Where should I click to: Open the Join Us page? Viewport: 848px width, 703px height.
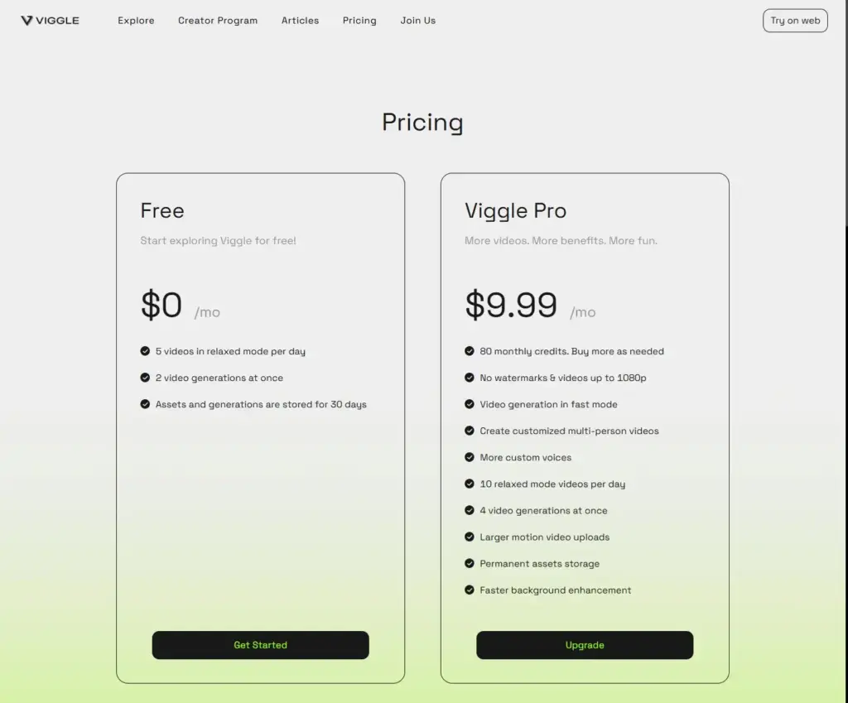(418, 21)
